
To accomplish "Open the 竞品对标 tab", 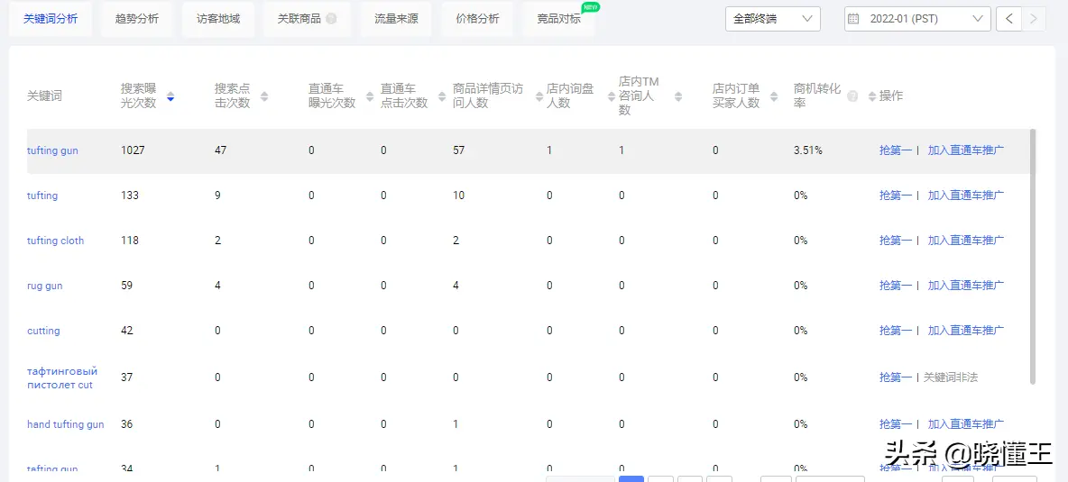I will pyautogui.click(x=558, y=19).
